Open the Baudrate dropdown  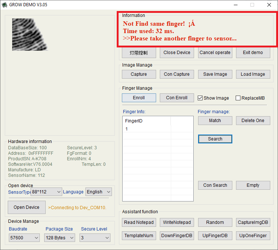pos(24,238)
